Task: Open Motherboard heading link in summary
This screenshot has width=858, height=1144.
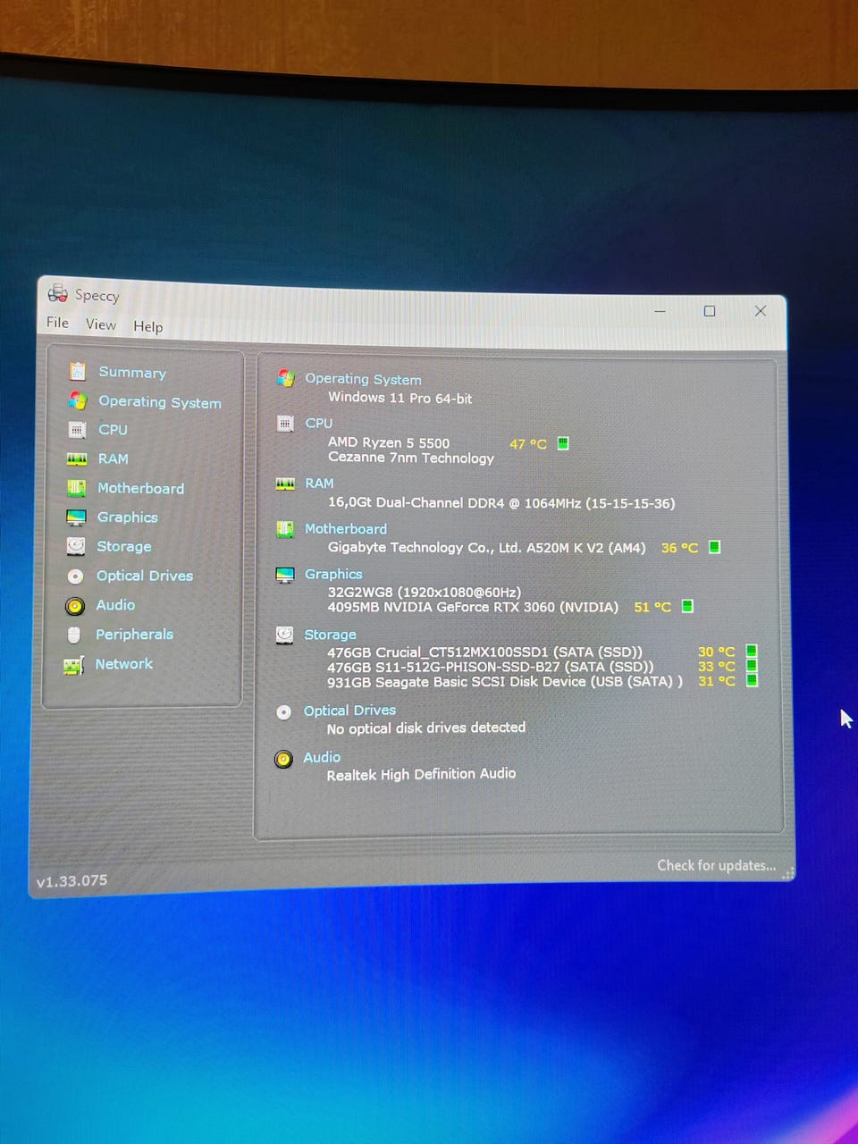Action: 346,528
